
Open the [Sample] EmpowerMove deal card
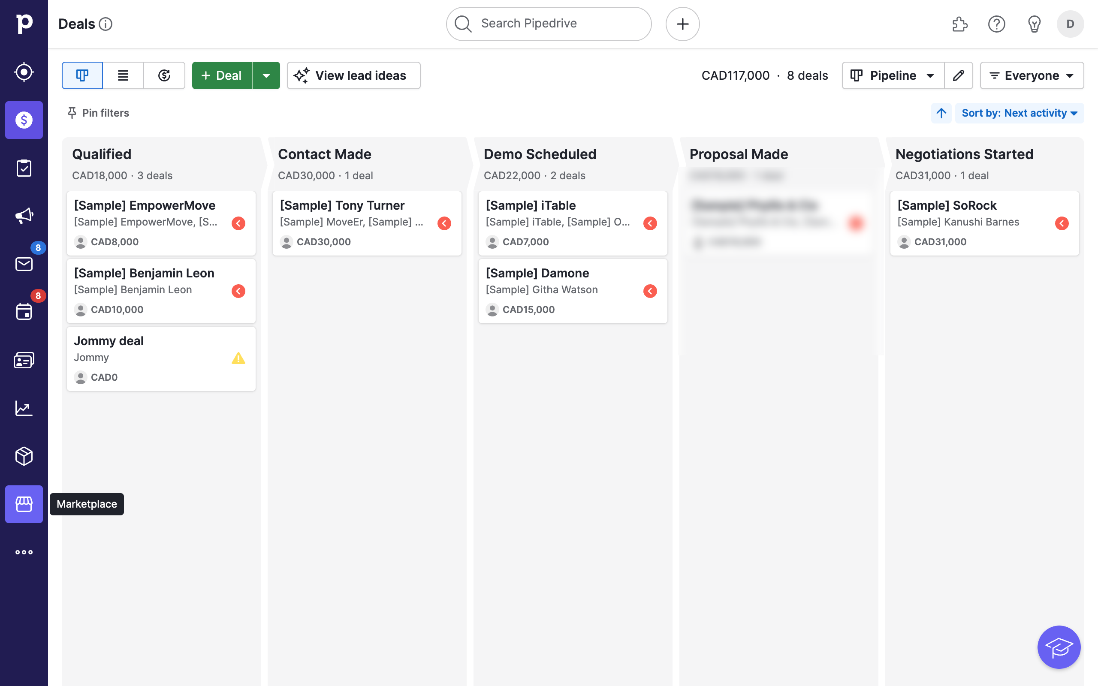click(x=161, y=223)
